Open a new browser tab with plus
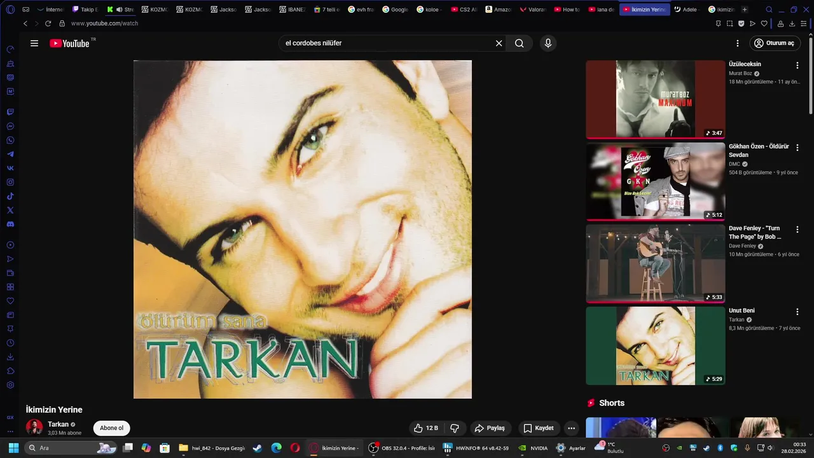The image size is (814, 458). (745, 10)
